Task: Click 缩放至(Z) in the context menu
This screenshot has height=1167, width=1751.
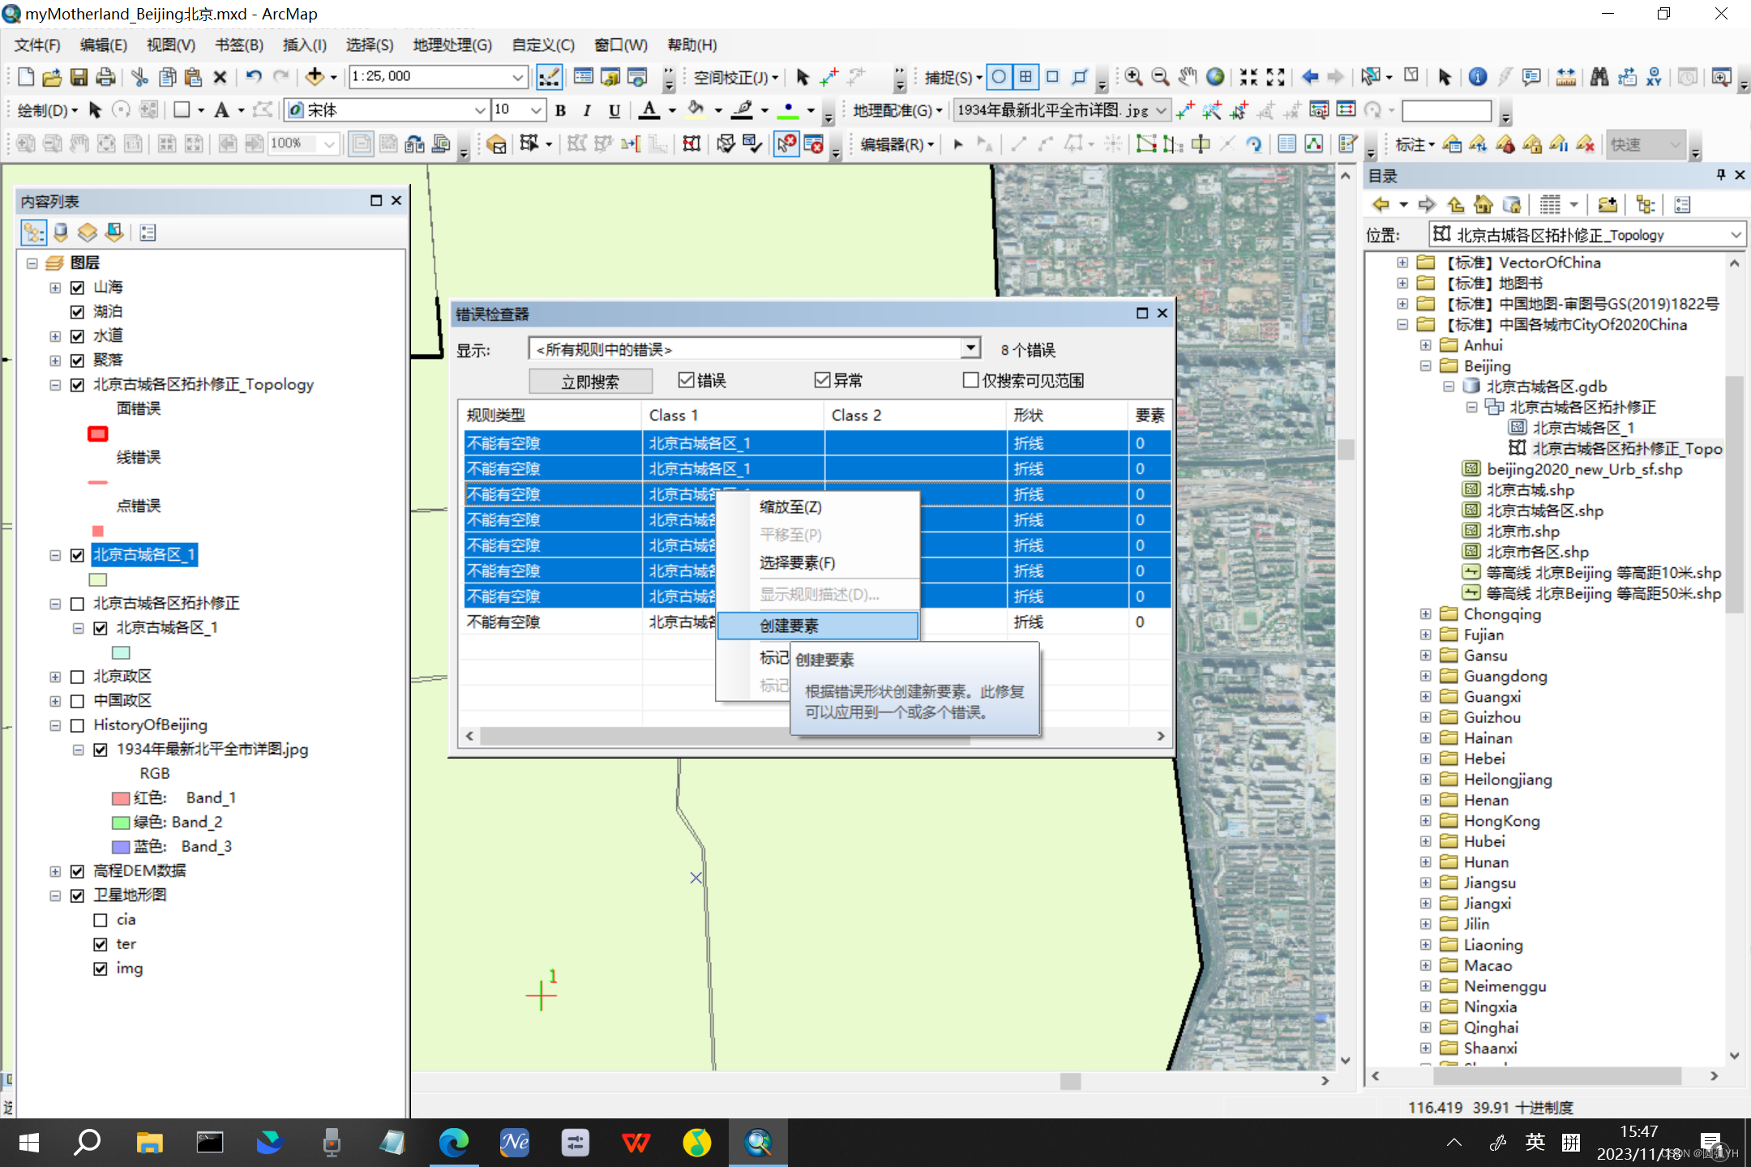Action: [x=790, y=507]
